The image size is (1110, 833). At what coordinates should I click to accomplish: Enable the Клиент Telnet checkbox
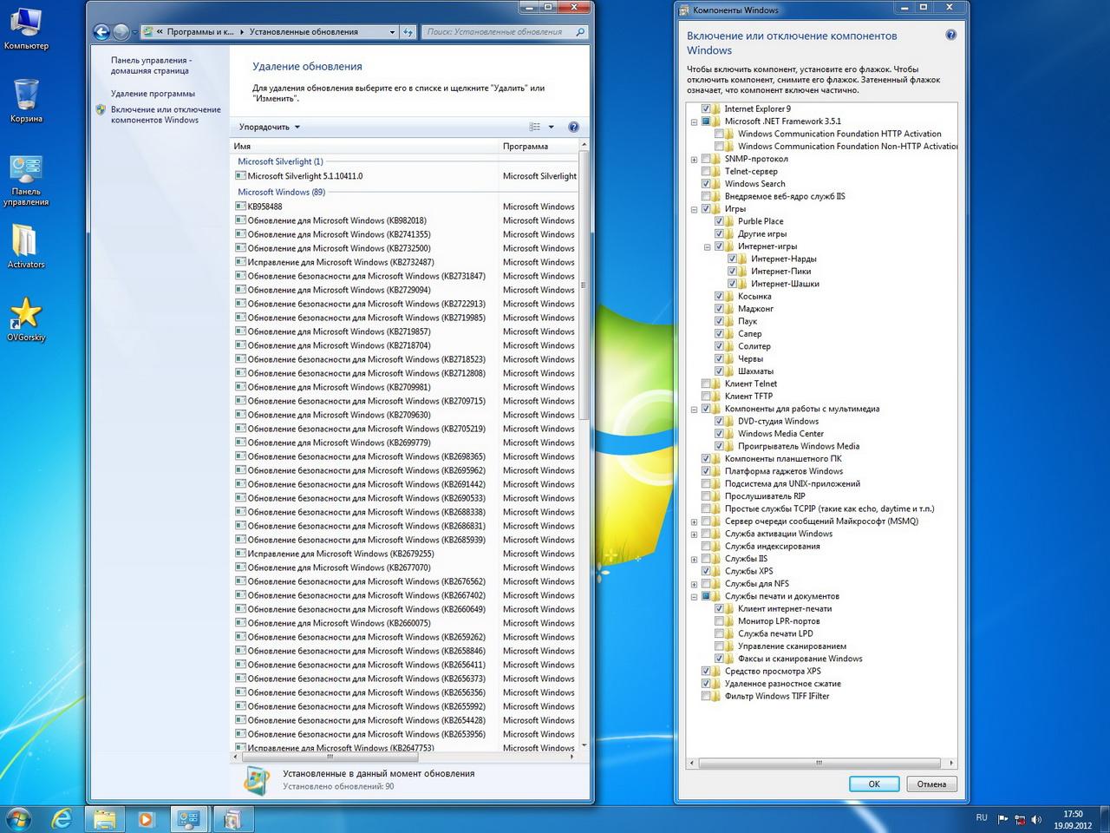point(706,384)
